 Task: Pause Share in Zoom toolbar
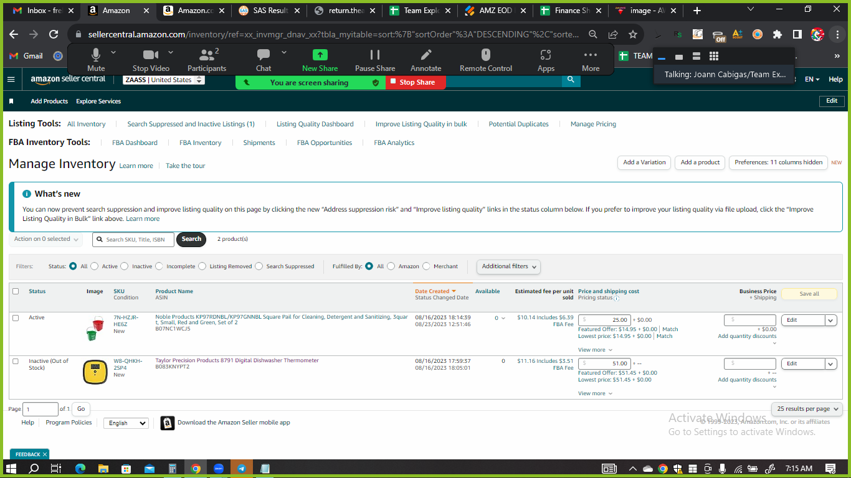(x=375, y=60)
